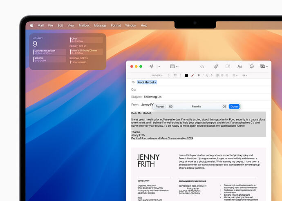
Task: Click the blue Done button
Action: pyautogui.click(x=234, y=107)
